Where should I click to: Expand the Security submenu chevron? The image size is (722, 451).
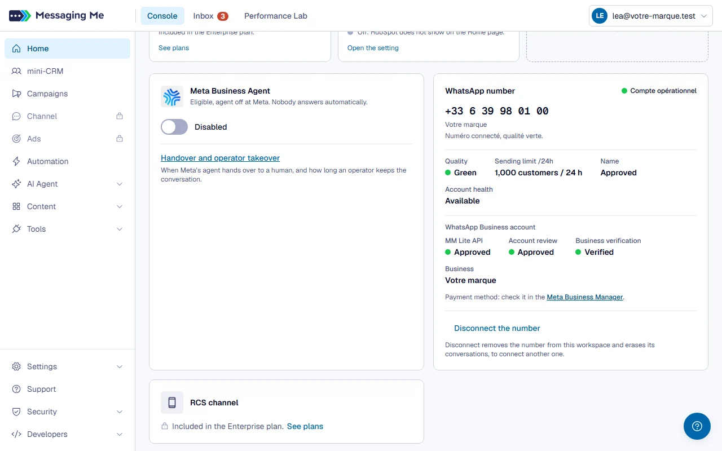point(120,412)
